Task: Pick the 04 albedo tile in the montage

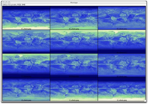Action: 26,42
